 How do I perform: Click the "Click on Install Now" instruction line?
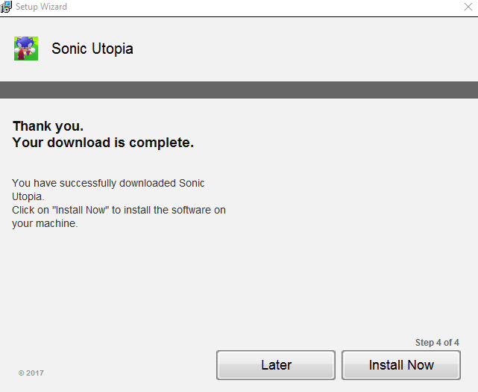pos(119,210)
